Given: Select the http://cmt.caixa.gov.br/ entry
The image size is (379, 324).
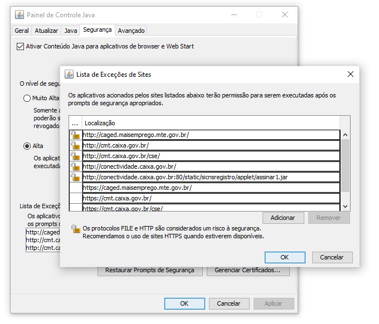Looking at the screenshot, I should tap(211, 146).
